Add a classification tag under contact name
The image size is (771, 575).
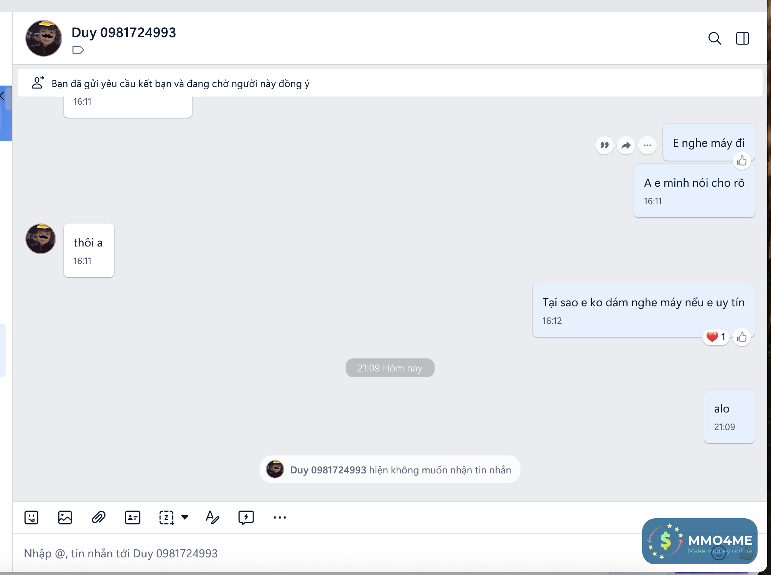(x=78, y=50)
